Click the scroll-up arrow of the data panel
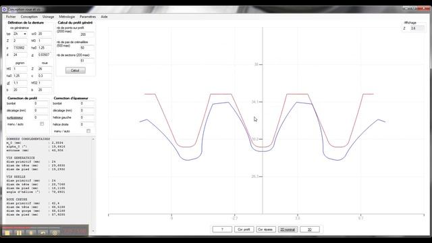 click(x=93, y=139)
